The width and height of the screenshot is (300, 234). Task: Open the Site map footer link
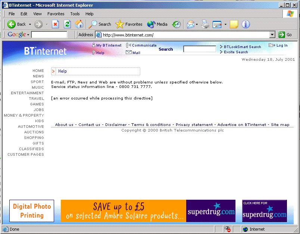[280, 125]
